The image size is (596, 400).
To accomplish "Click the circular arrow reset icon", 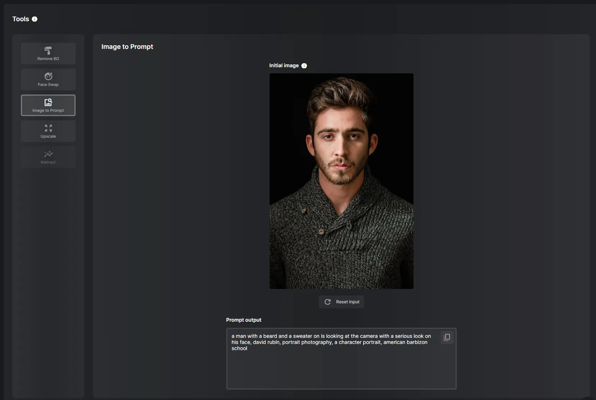I will click(328, 302).
